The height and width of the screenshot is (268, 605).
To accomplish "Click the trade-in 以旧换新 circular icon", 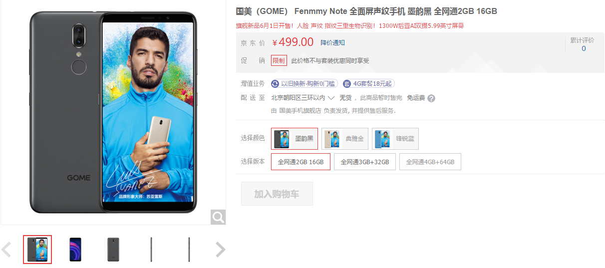I will point(275,84).
